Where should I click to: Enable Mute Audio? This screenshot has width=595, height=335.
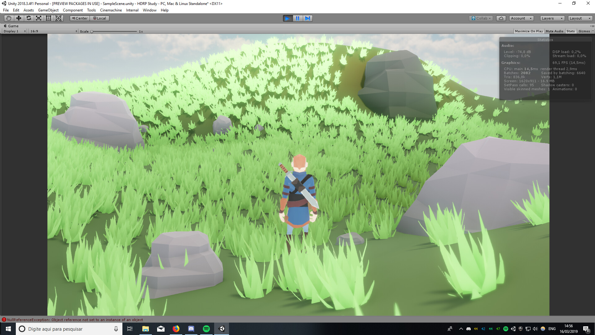(554, 31)
